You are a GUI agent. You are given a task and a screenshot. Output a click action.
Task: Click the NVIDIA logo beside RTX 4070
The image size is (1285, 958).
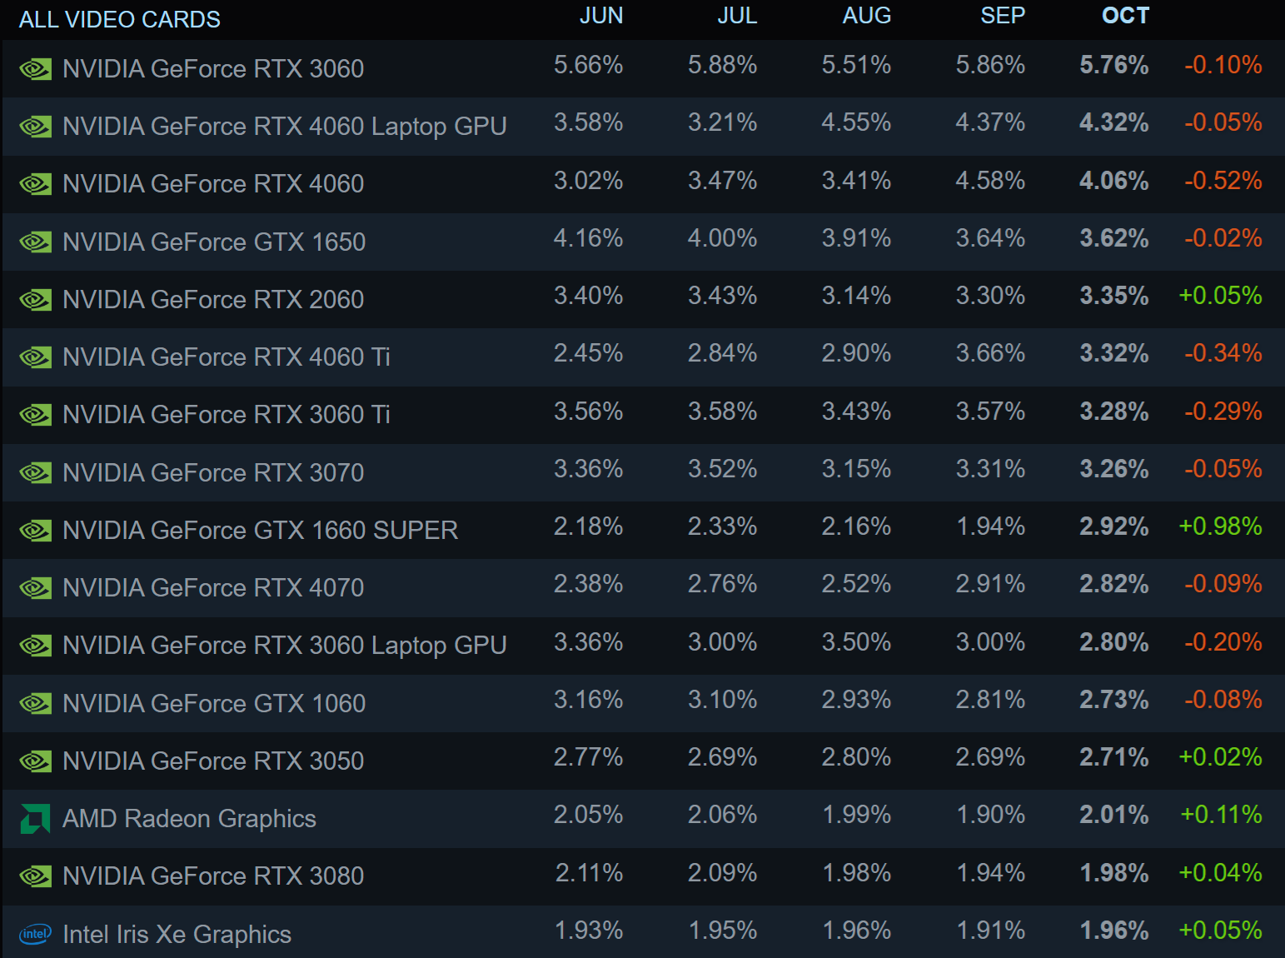tap(35, 588)
